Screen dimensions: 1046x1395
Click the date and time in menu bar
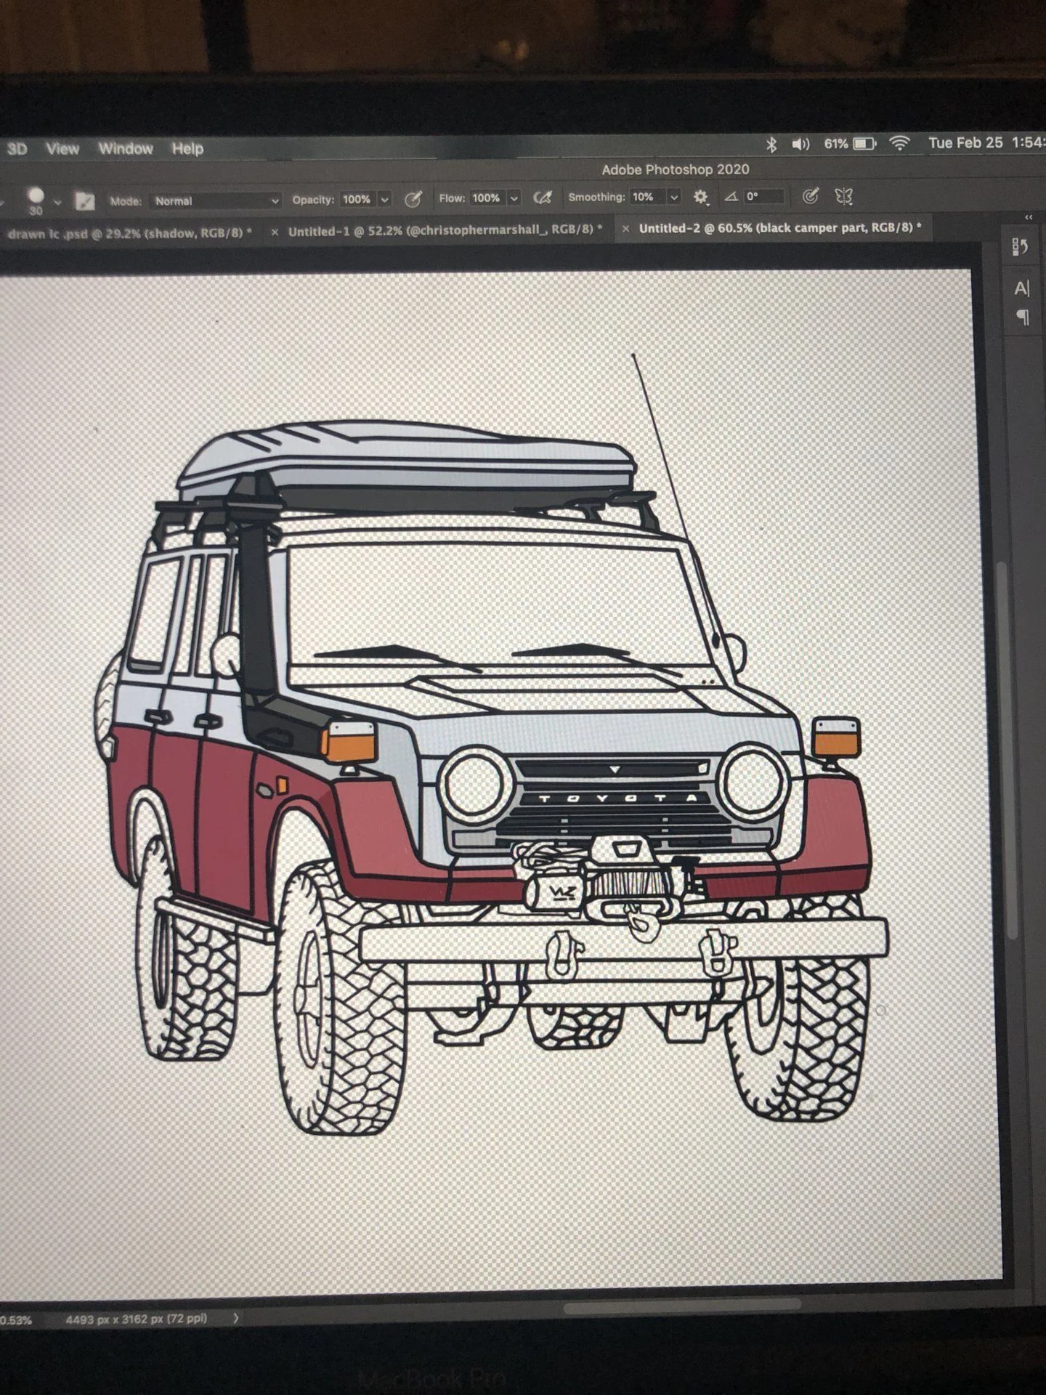click(986, 142)
